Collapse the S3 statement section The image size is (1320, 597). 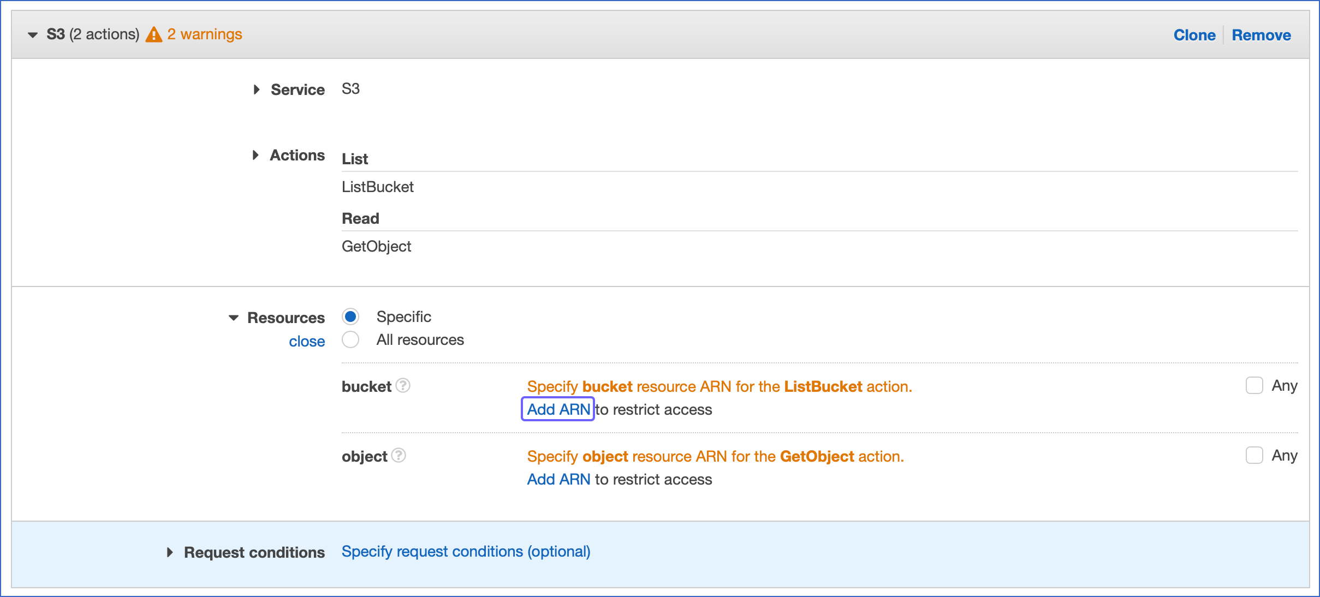(32, 34)
